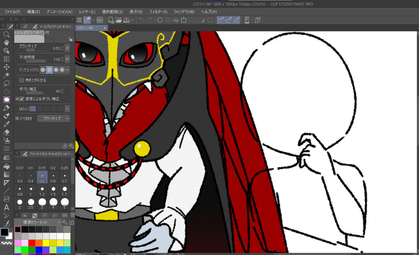Viewport: 419px width, 255px height.
Task: Toggle snap to grid
Action: 237,20
